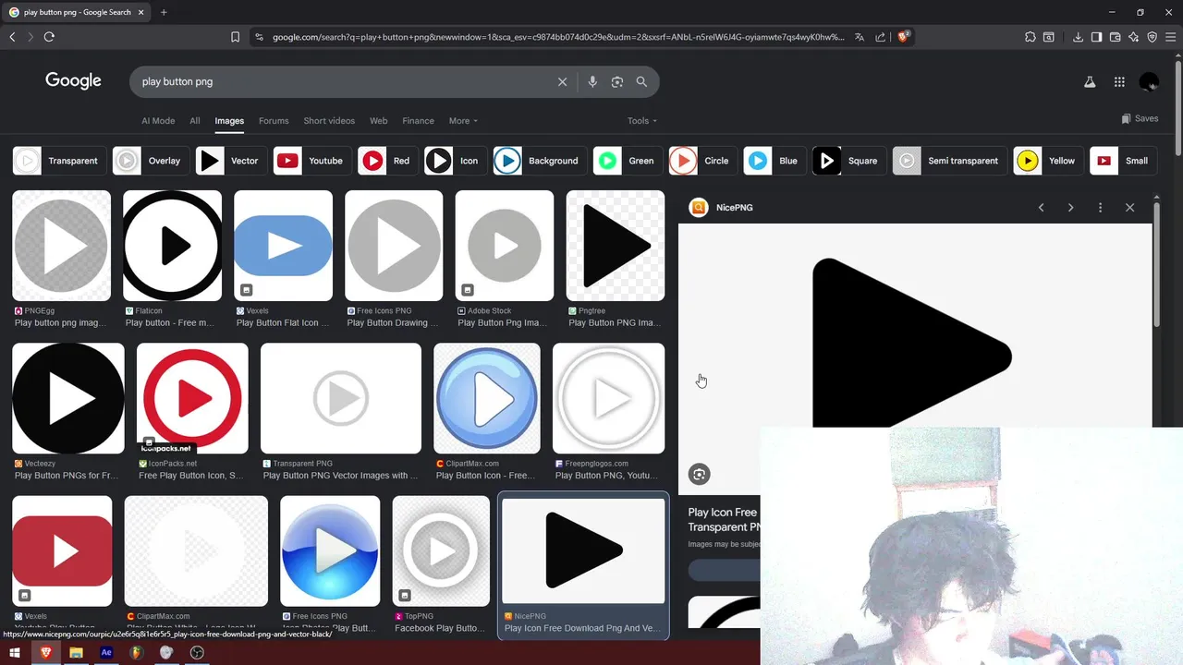This screenshot has width=1183, height=665.
Task: Switch to the All results tab
Action: pos(195,121)
